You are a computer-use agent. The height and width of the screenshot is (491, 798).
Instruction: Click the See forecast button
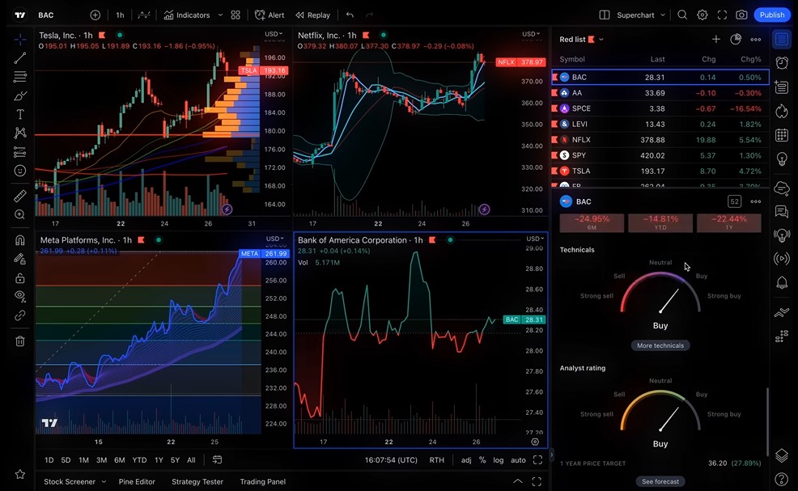pyautogui.click(x=660, y=480)
